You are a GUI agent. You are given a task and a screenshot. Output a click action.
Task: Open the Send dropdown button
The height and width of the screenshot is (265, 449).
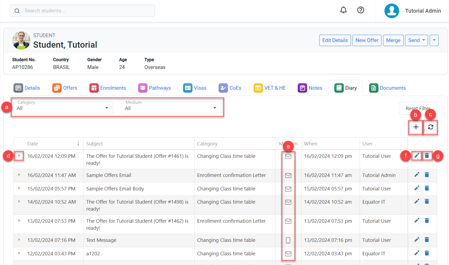coord(416,40)
